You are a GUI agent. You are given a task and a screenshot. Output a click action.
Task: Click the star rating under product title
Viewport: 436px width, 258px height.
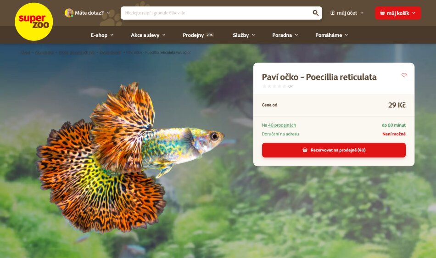[274, 86]
